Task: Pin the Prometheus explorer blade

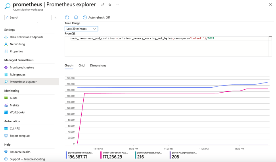Action: [x=103, y=5]
